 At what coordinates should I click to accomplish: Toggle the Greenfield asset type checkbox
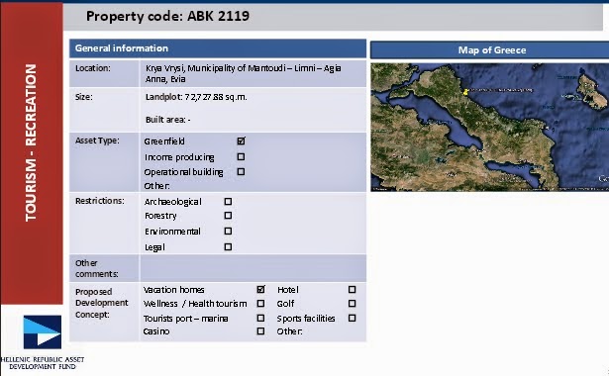coord(242,141)
